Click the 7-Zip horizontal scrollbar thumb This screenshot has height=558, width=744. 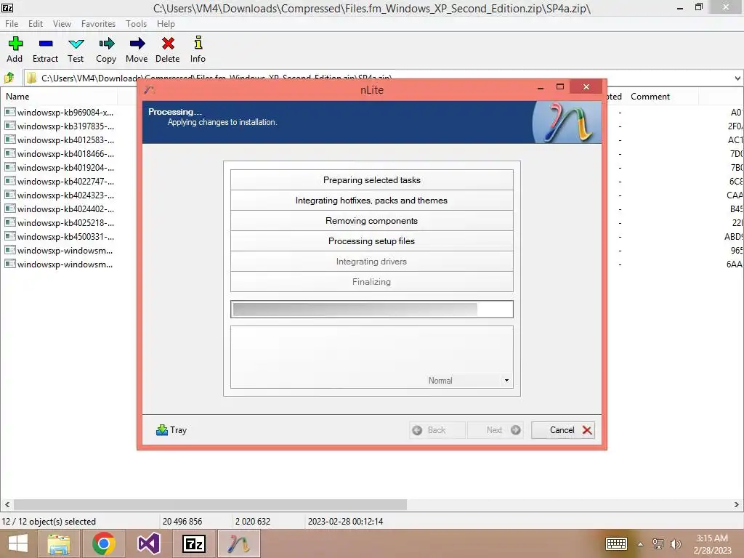click(210, 504)
